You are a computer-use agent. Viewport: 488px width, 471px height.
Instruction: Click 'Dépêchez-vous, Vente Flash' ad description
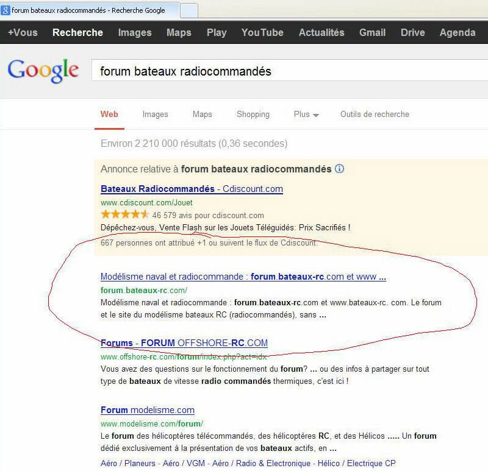click(x=226, y=227)
